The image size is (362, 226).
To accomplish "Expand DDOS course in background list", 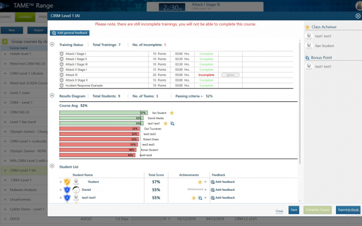I will [x=5, y=219].
